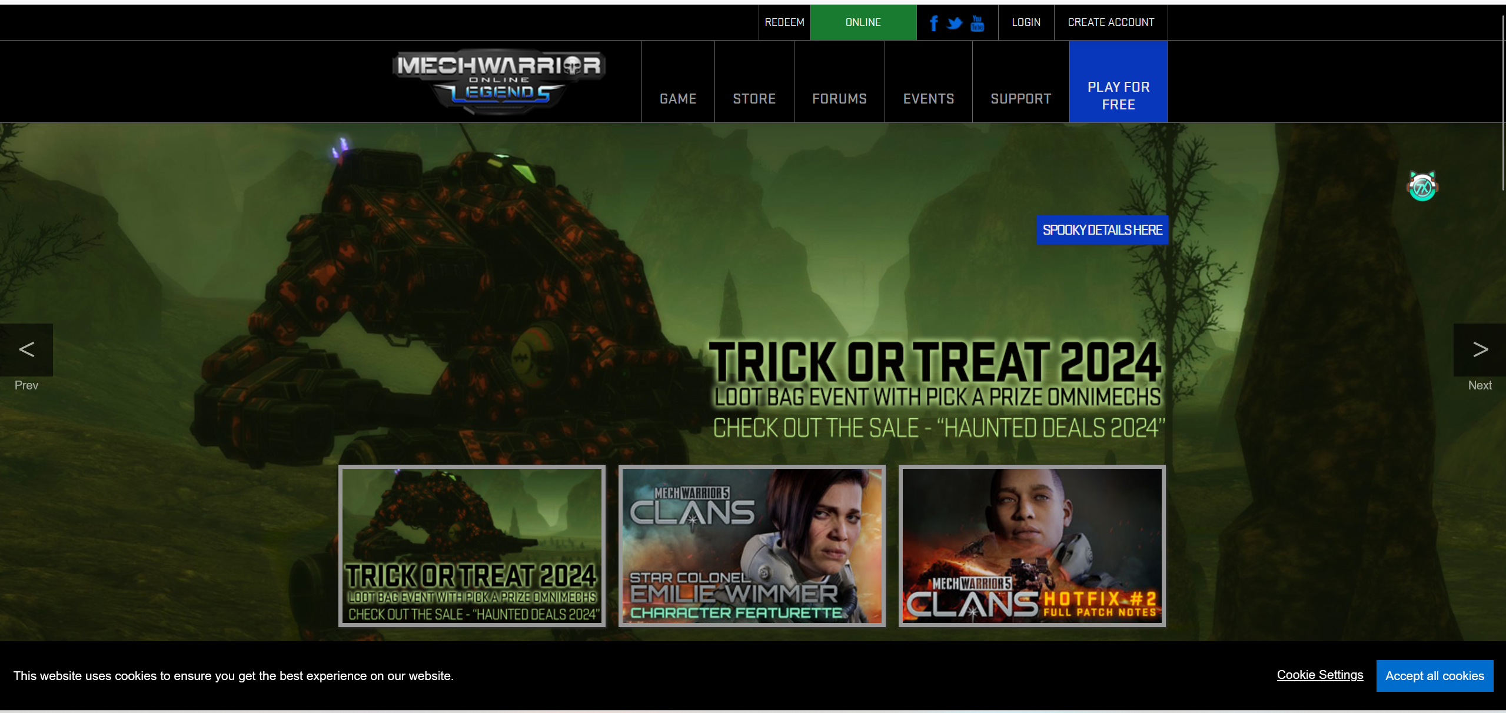The image size is (1506, 713).
Task: Open the Facebook social icon
Action: tap(933, 23)
